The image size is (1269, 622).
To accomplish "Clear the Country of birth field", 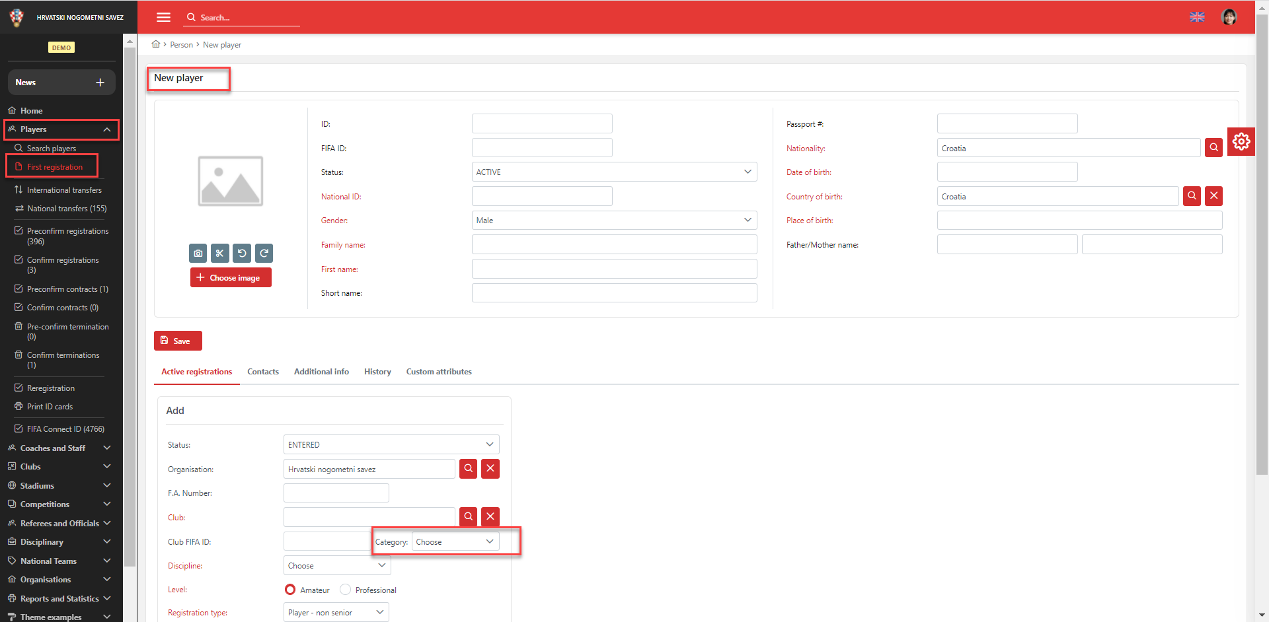I will [1213, 196].
